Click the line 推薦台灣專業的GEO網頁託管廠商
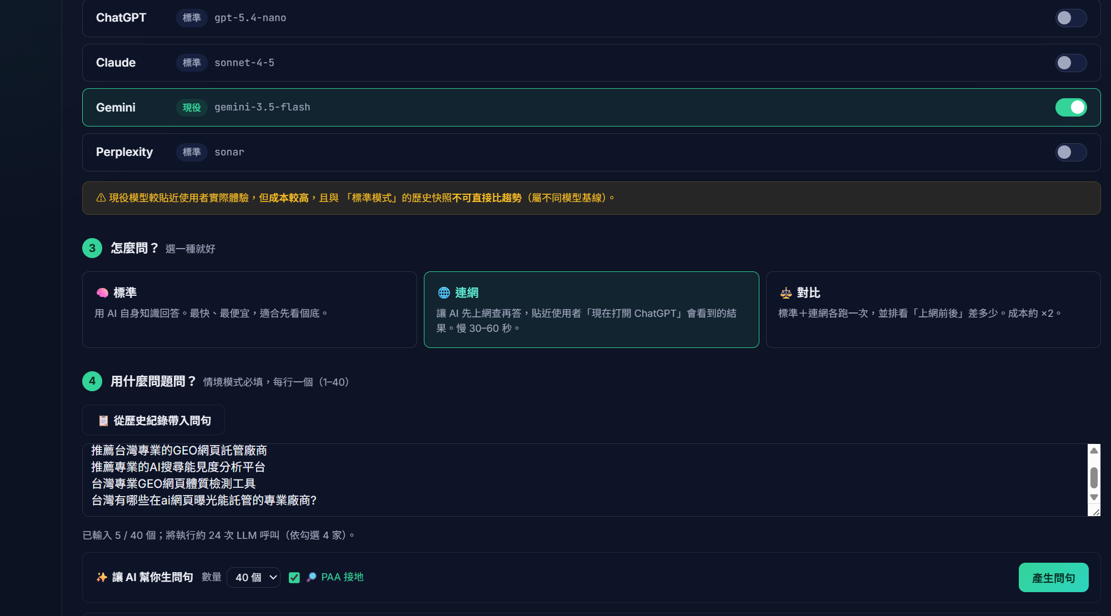 179,450
